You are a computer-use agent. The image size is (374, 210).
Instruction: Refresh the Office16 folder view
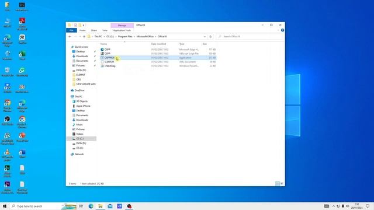point(210,37)
